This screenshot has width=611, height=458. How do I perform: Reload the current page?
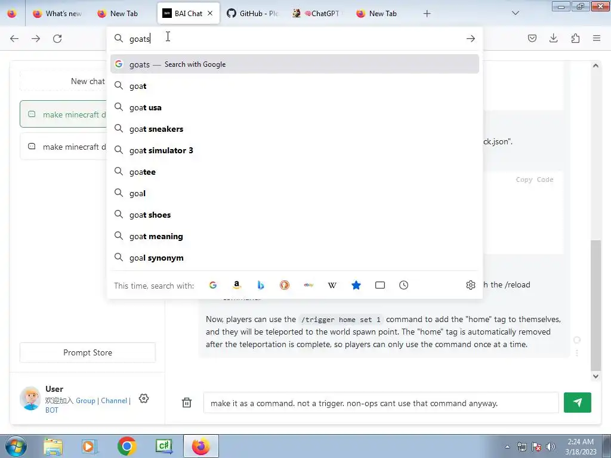[57, 38]
